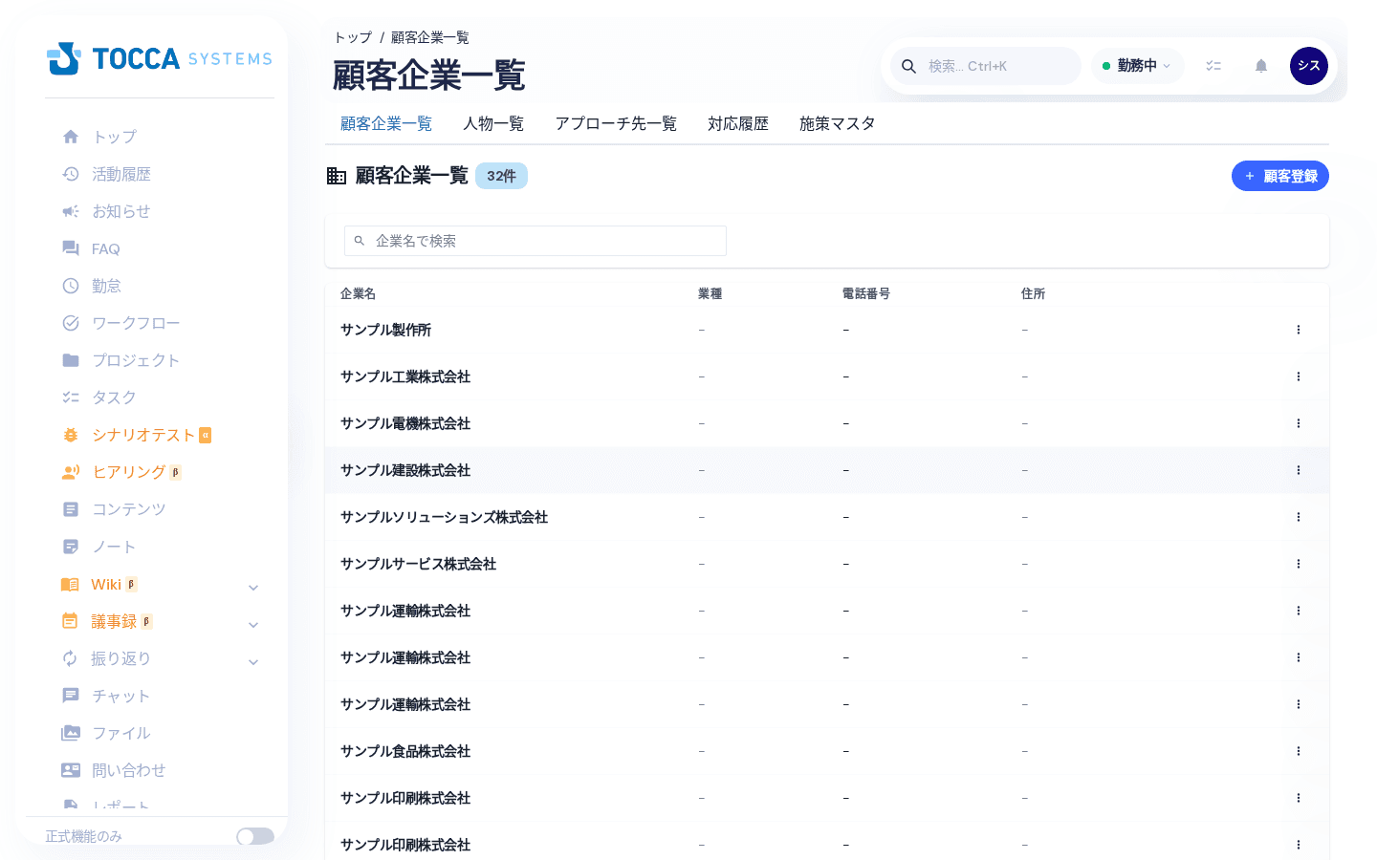The height and width of the screenshot is (860, 1377).
Task: Click the global 検索 Ctrl+K search box
Action: click(986, 66)
